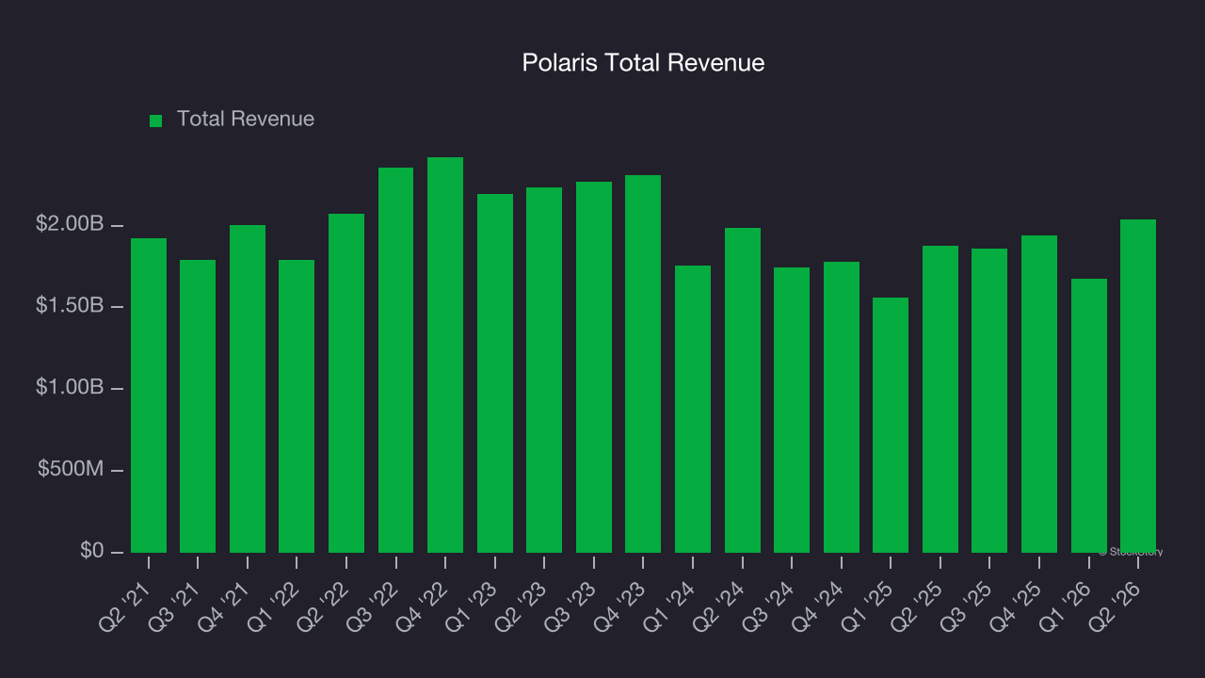1205x678 pixels.
Task: Click the 'Total Revenue' legend label
Action: coord(246,120)
